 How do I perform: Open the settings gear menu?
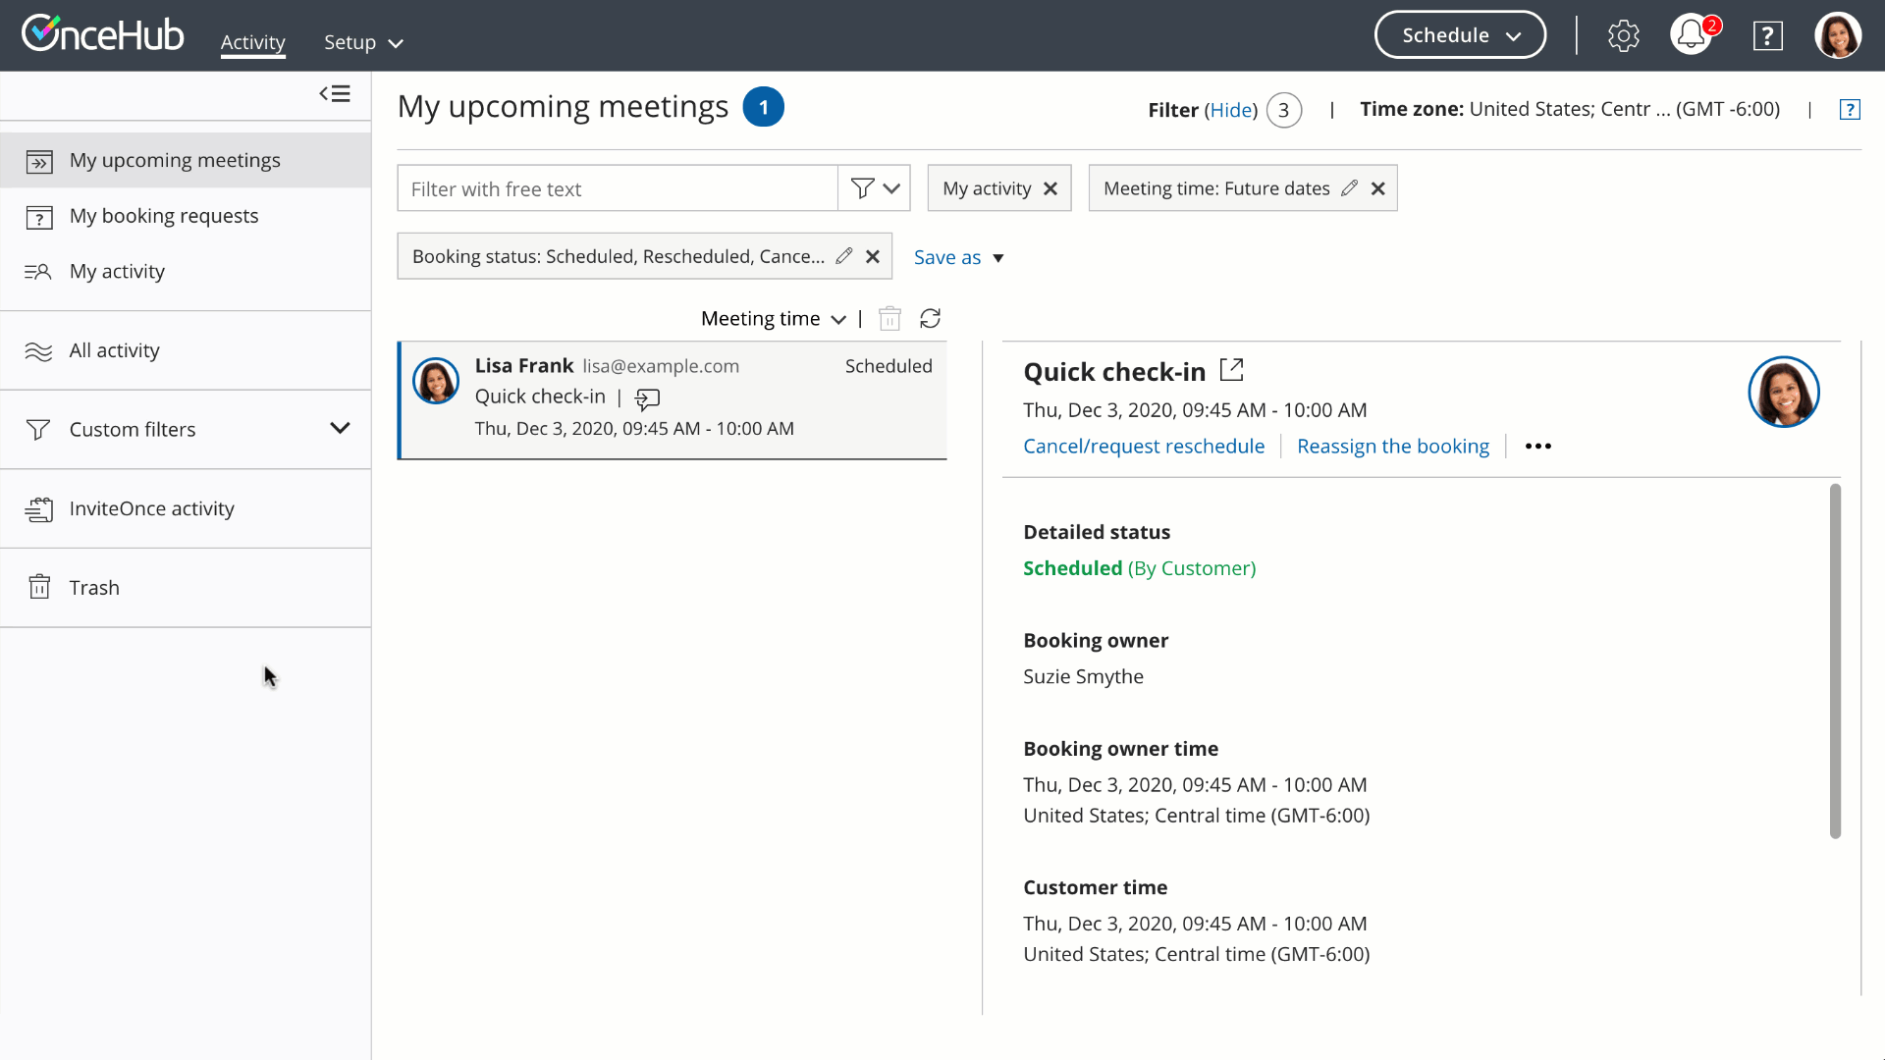(x=1623, y=35)
